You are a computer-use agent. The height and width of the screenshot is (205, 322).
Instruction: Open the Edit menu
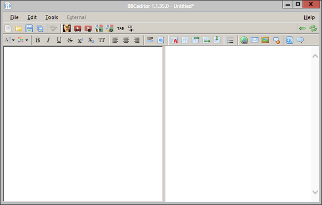(32, 17)
